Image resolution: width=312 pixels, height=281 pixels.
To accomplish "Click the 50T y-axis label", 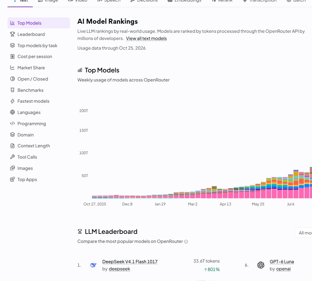I will coord(85,176).
